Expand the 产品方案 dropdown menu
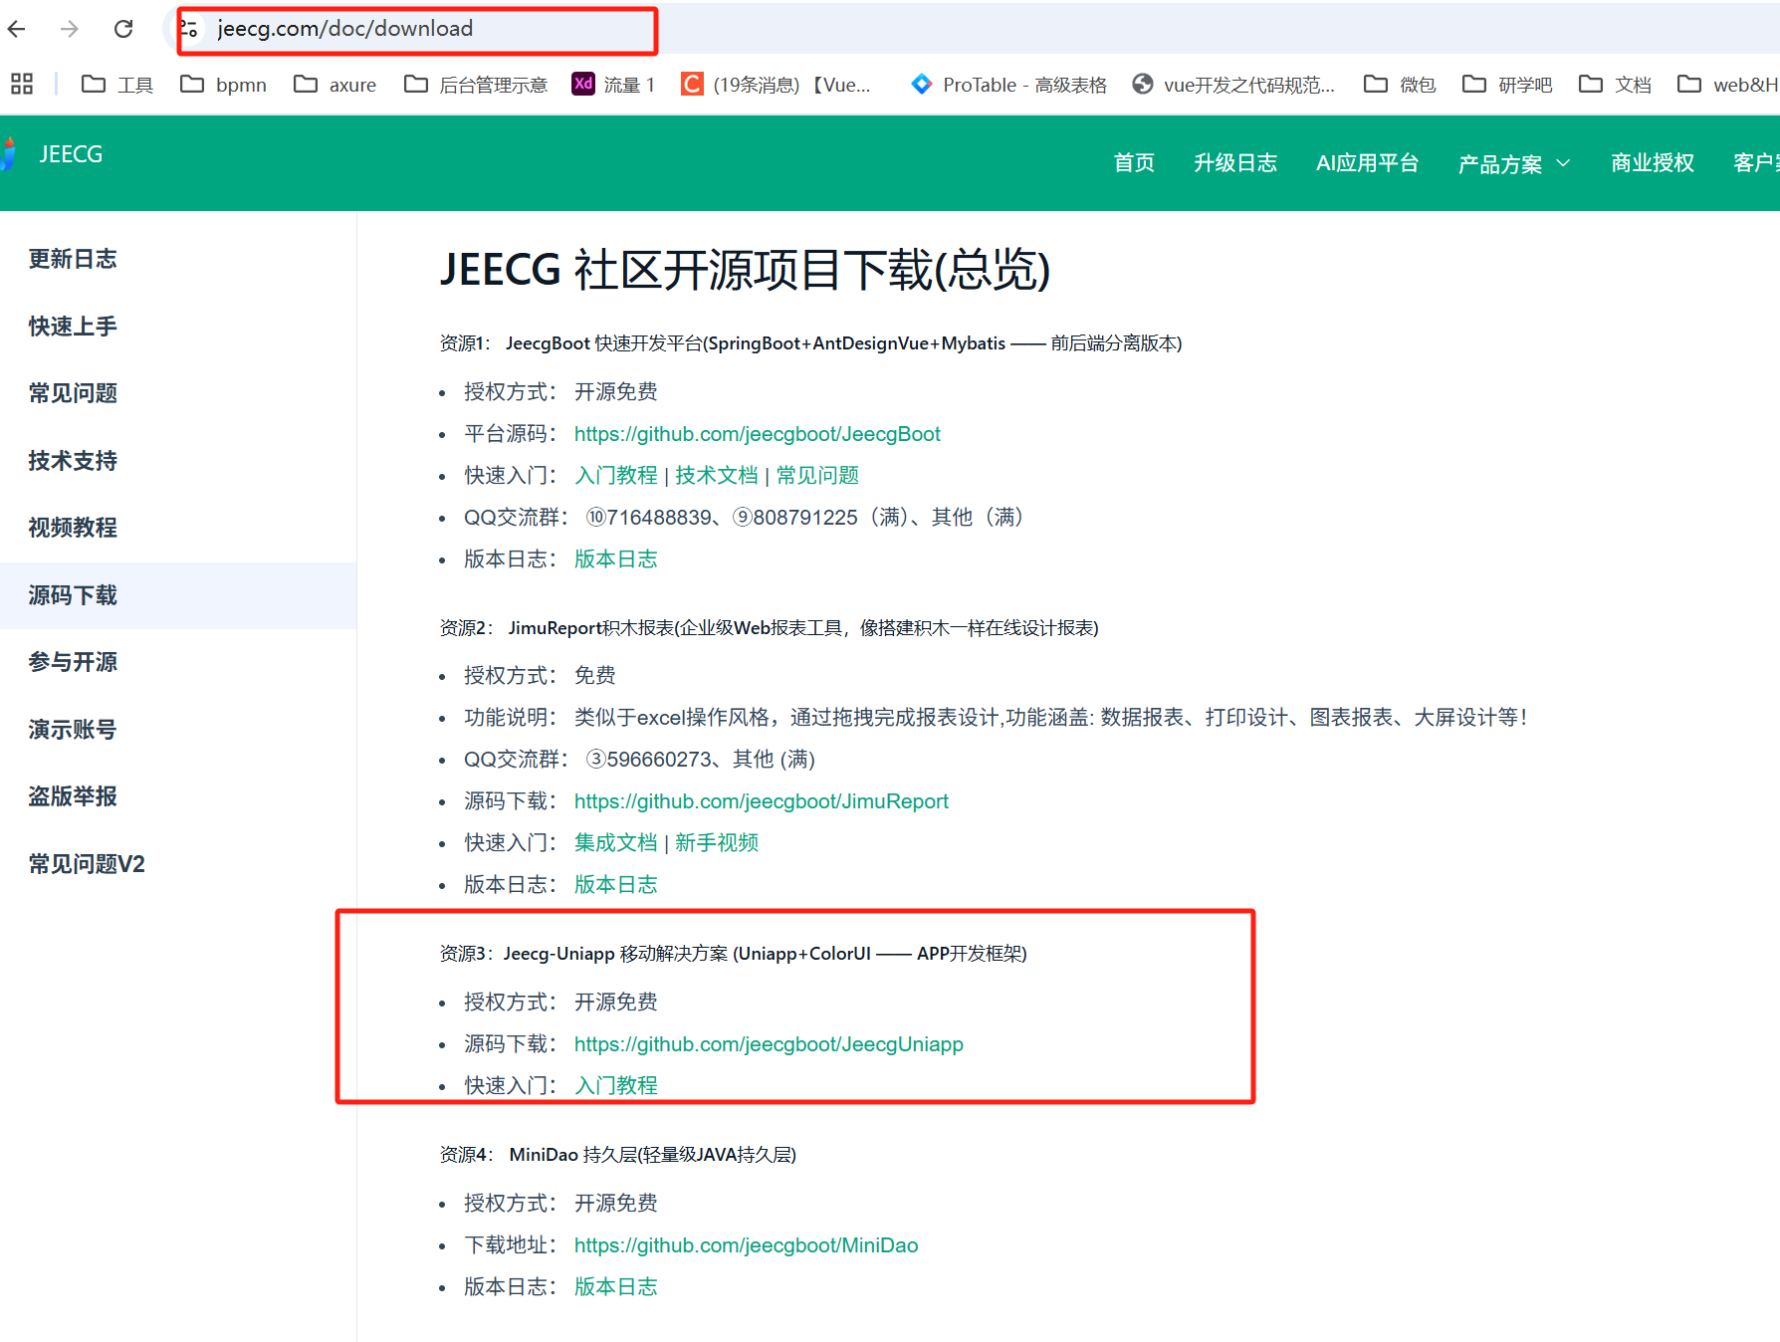This screenshot has width=1780, height=1342. coord(1513,163)
